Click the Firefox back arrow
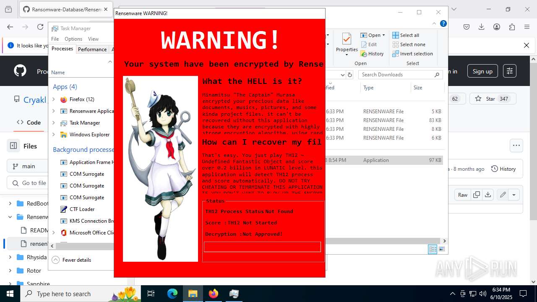The image size is (537, 302). (x=10, y=27)
